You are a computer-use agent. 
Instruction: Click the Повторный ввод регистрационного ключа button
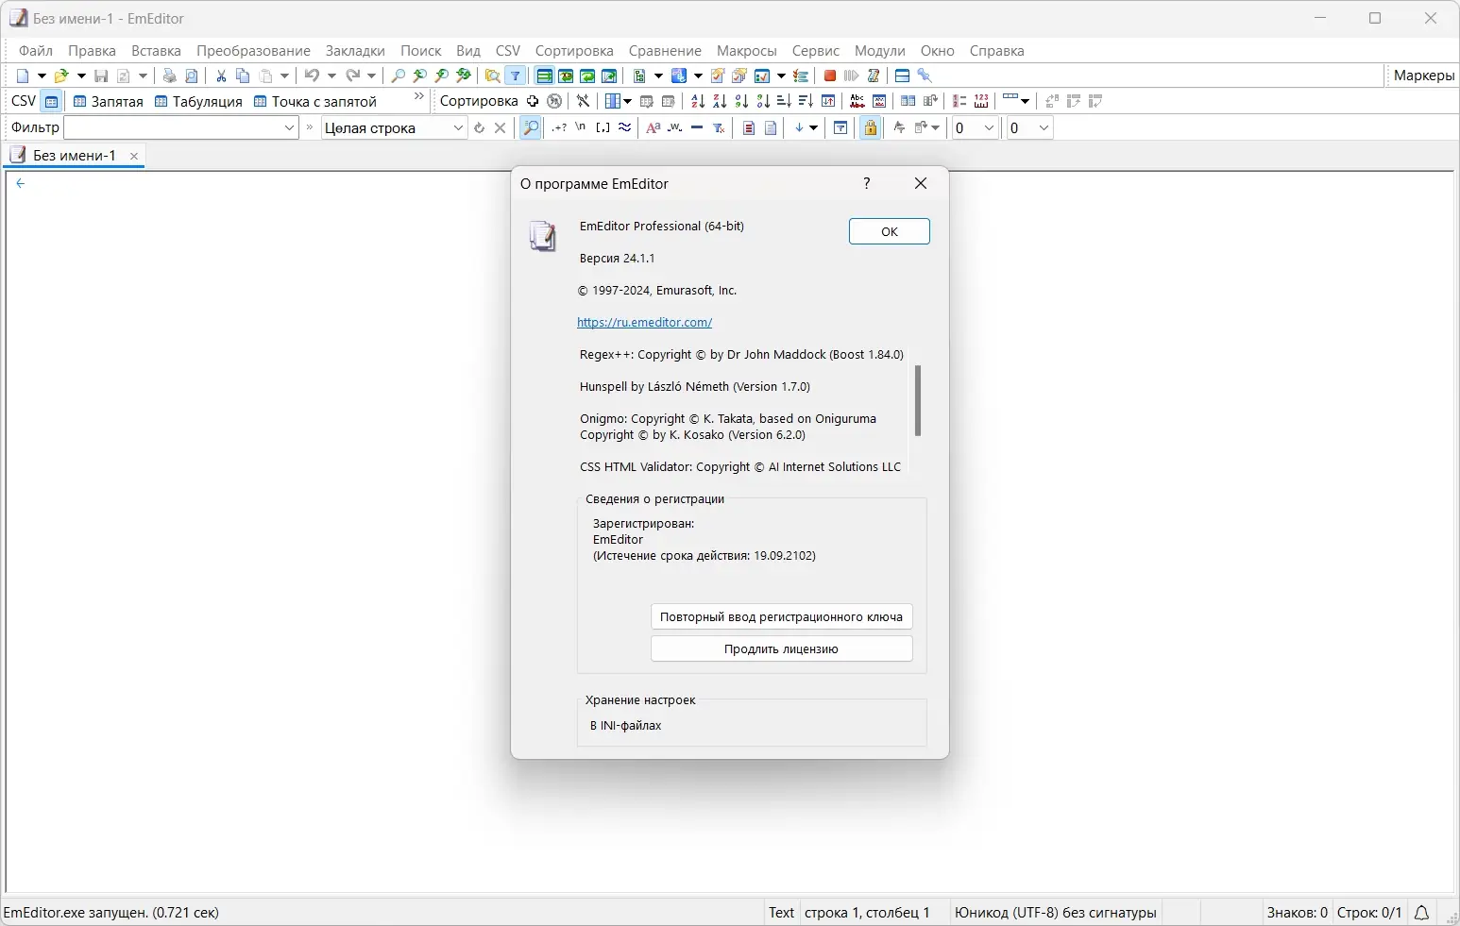(x=782, y=616)
